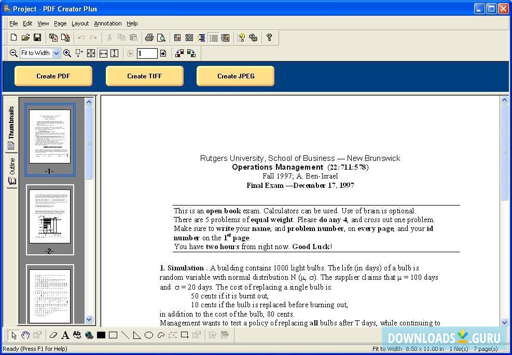Click the Zoom In magnifier
Viewport: 512px width, 355px height.
click(67, 53)
